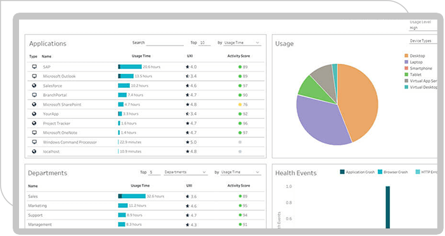Click the yellow activity dot for Microsoft SharePoint
This screenshot has height=236, width=445.
[240, 104]
